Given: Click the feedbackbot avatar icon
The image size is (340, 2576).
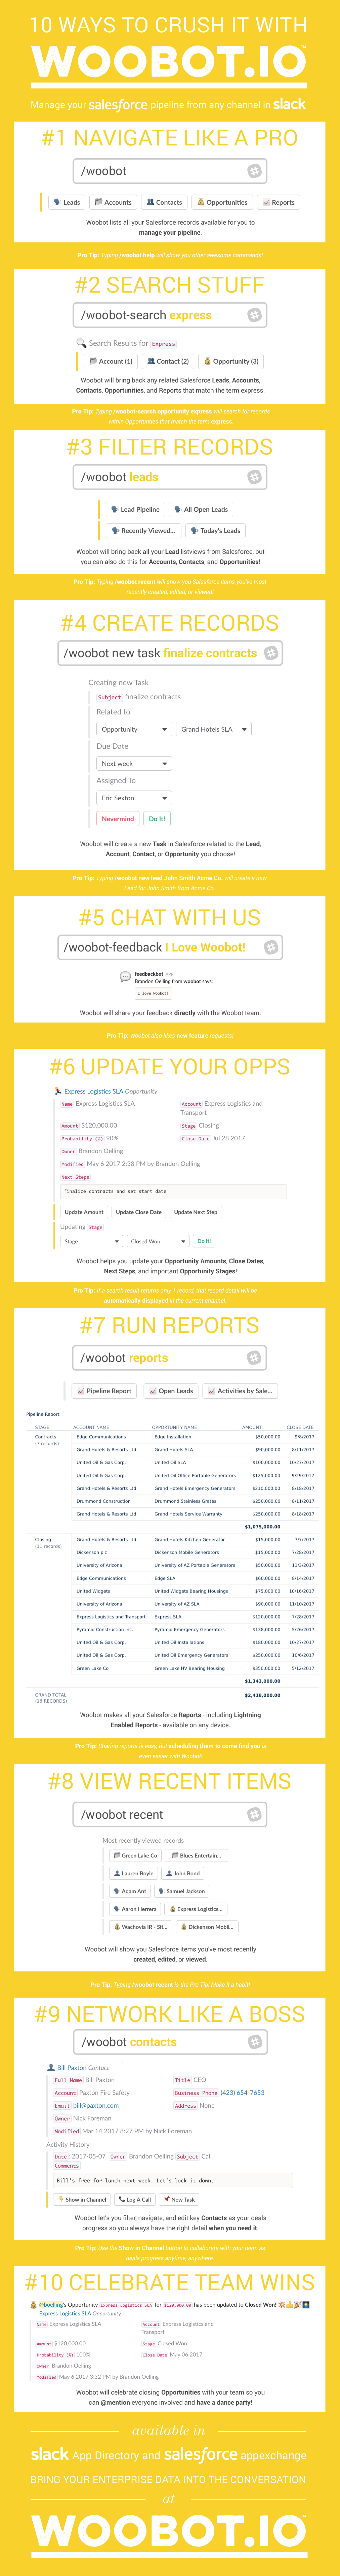Looking at the screenshot, I should pos(125,977).
